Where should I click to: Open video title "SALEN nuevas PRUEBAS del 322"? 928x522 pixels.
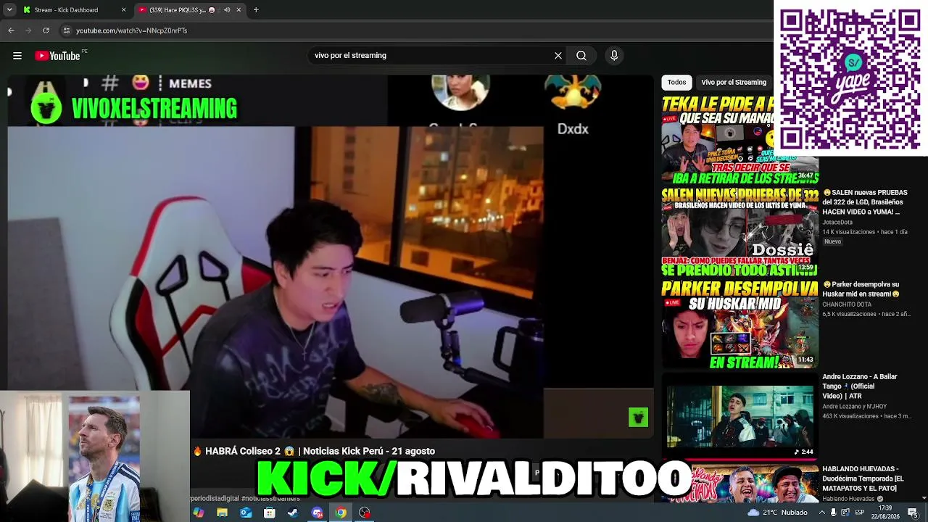click(864, 202)
